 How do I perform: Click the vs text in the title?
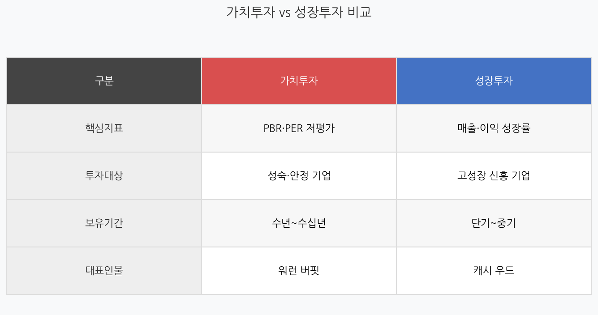[285, 13]
